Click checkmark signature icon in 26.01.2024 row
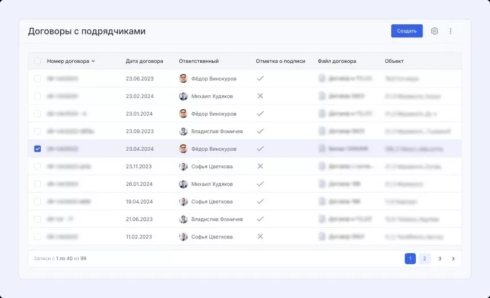 [260, 184]
